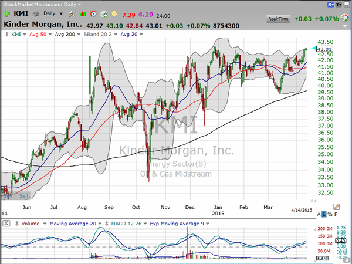Image resolution: width=352 pixels, height=264 pixels.
Task: Click the up-down arrows beside KMI legend
Action: click(6, 35)
